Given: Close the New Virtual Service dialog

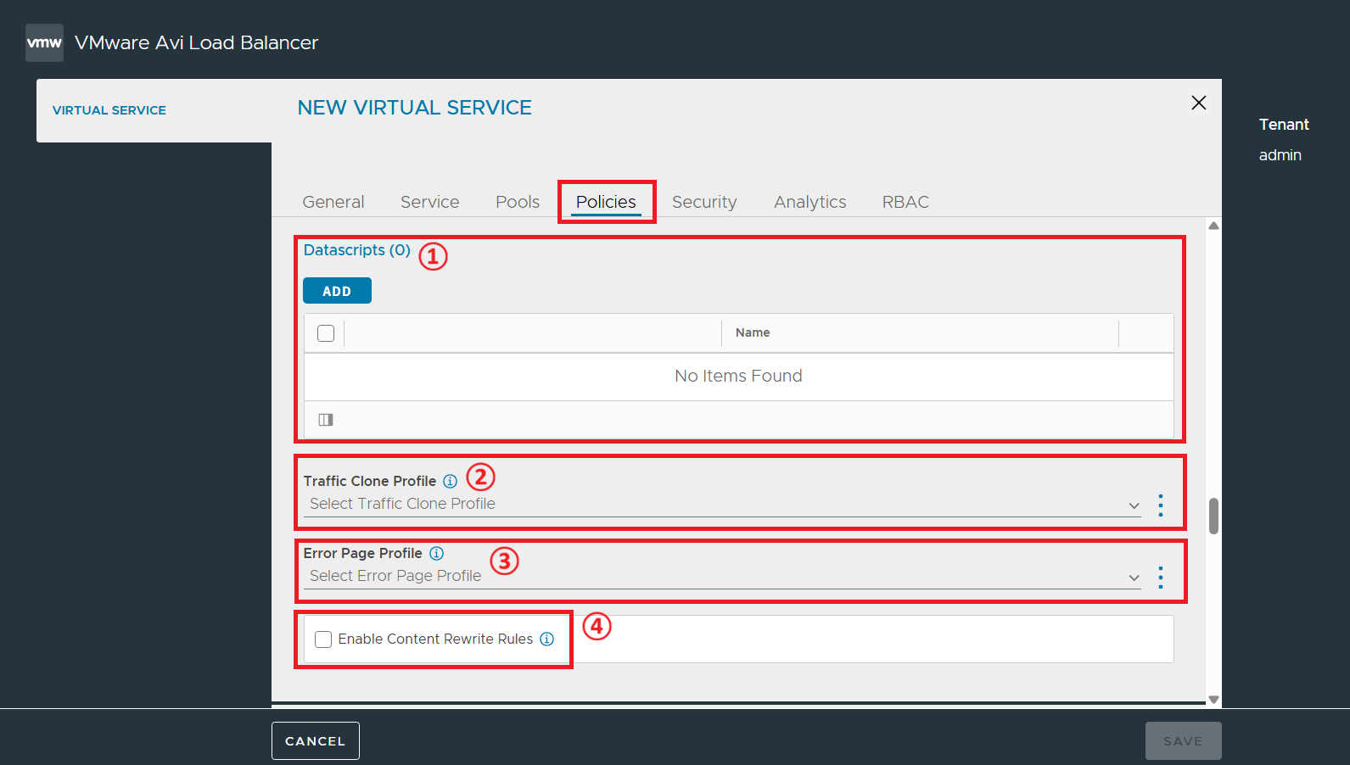Looking at the screenshot, I should [x=1198, y=103].
